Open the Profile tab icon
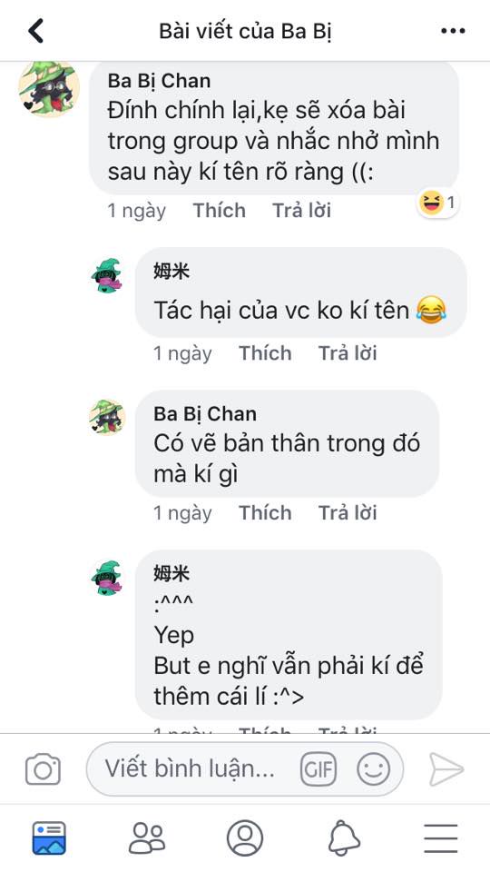The image size is (490, 872). pos(244,838)
